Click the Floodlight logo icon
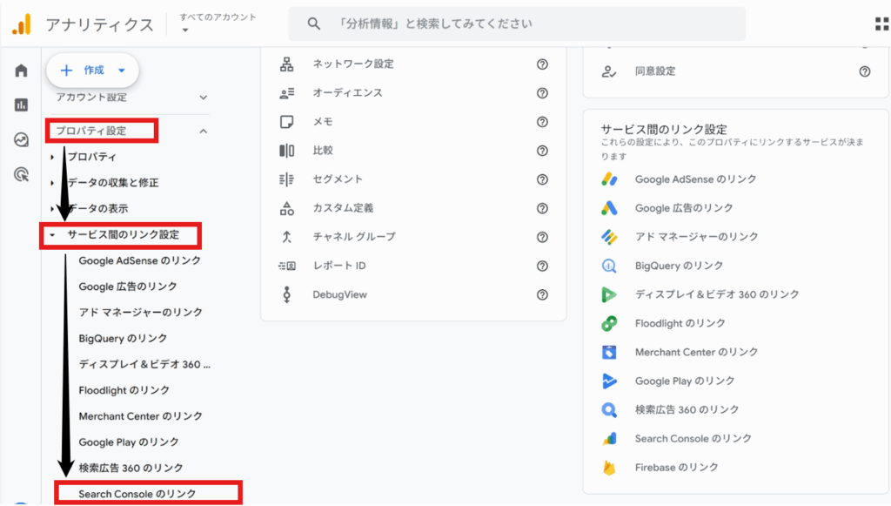The width and height of the screenshot is (891, 506). [609, 323]
